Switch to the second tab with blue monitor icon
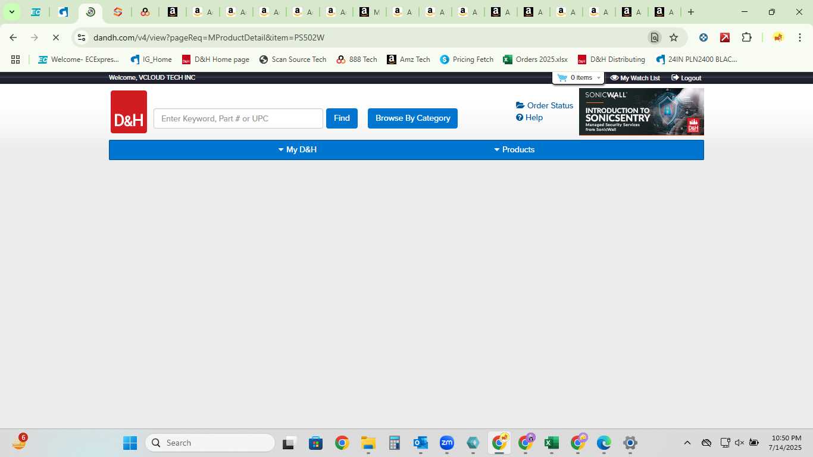813x457 pixels. tap(63, 12)
